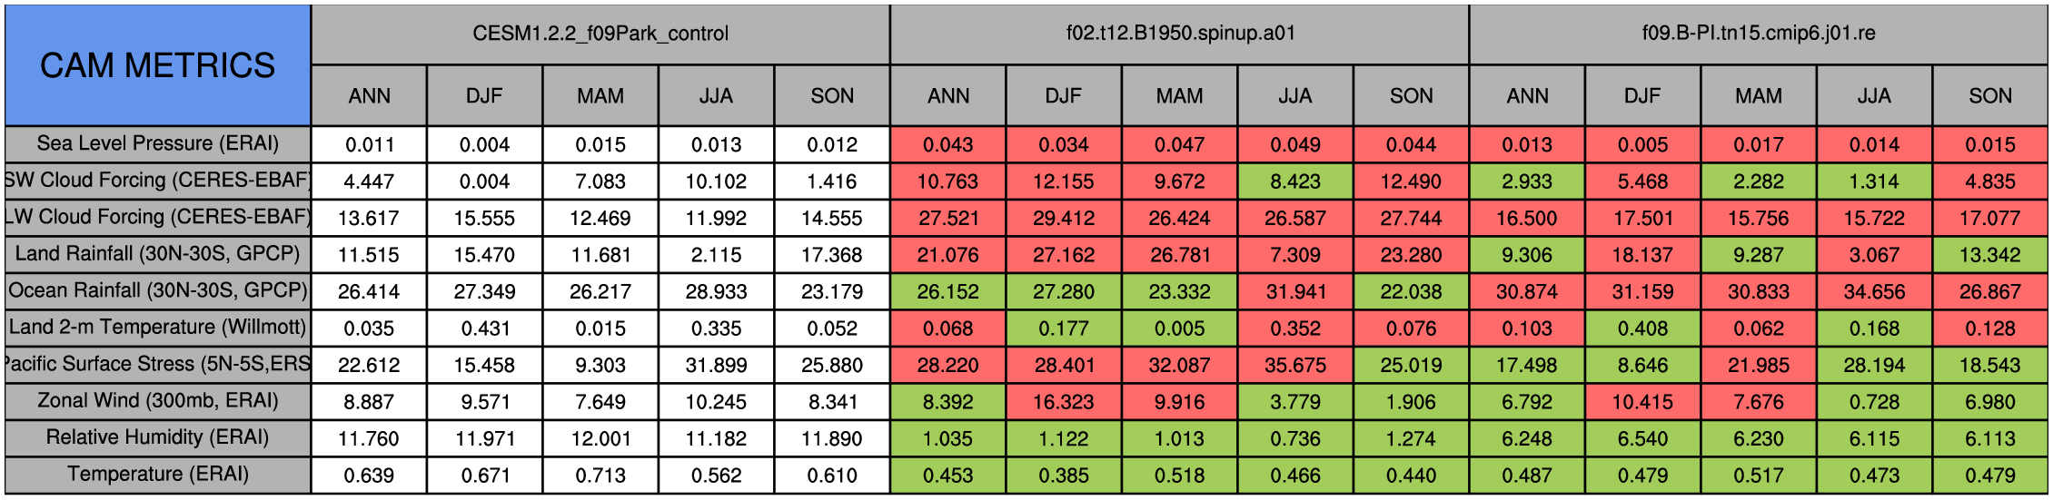Click the Relative Humidity (ERAI) row label
This screenshot has height=500, width=2053.
[x=157, y=438]
